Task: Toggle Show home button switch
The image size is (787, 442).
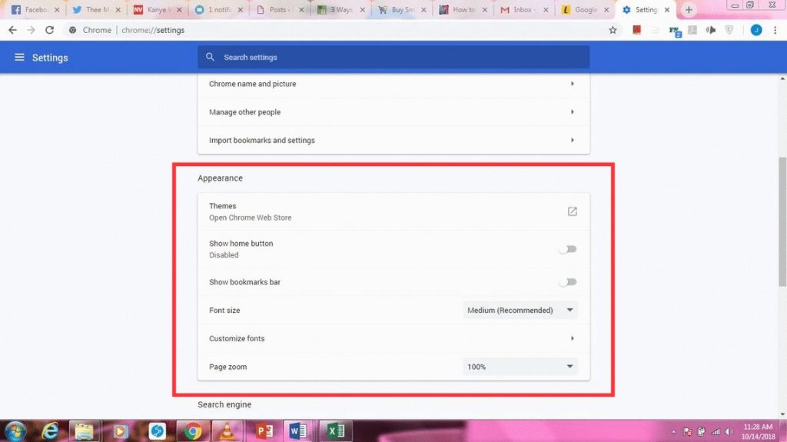Action: (x=568, y=249)
